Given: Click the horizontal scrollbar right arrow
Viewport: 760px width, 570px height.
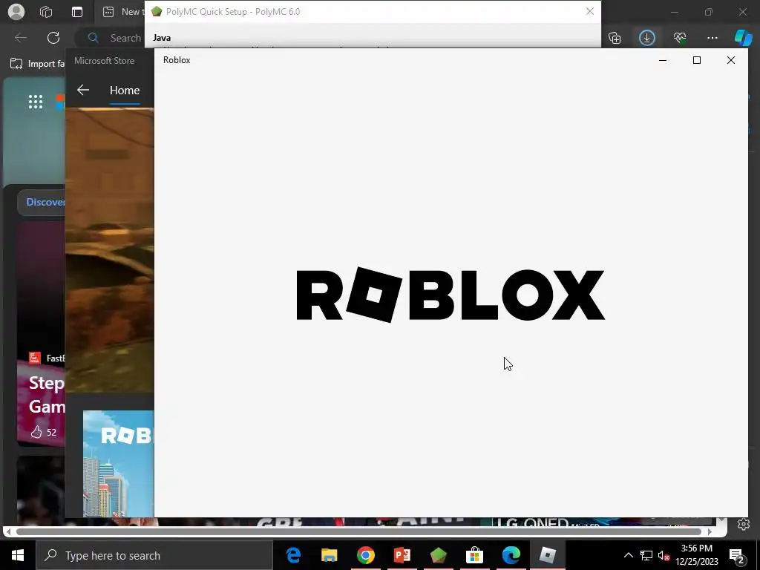Looking at the screenshot, I should [x=710, y=531].
